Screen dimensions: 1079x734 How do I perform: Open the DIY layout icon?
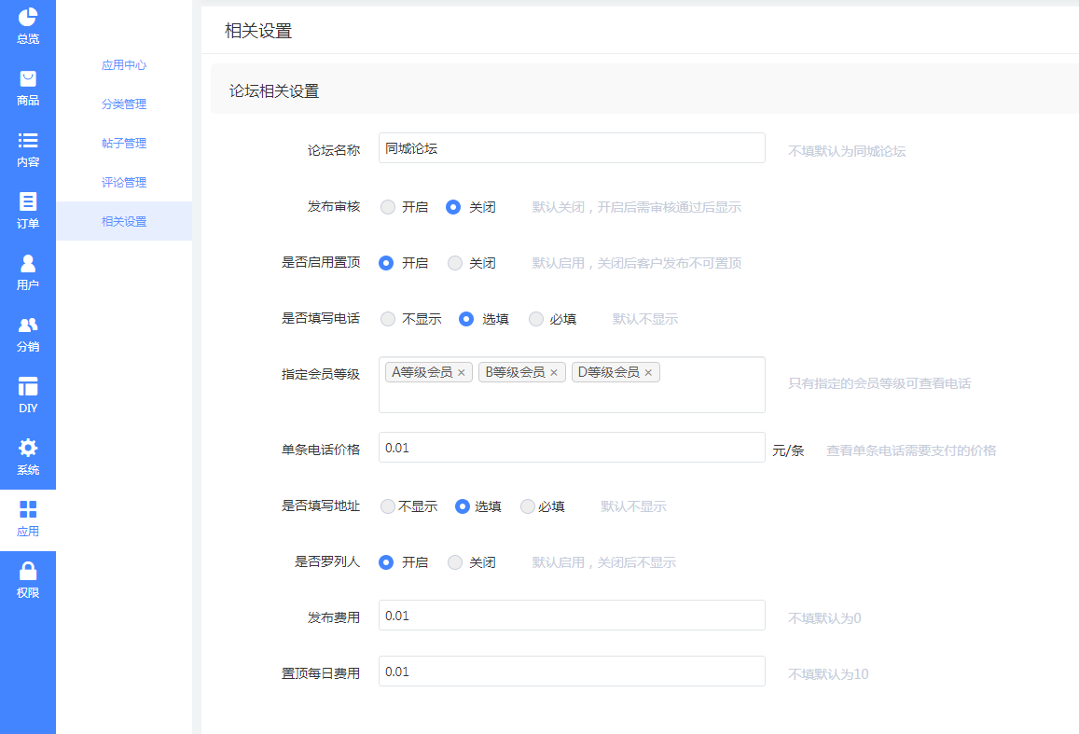28,386
